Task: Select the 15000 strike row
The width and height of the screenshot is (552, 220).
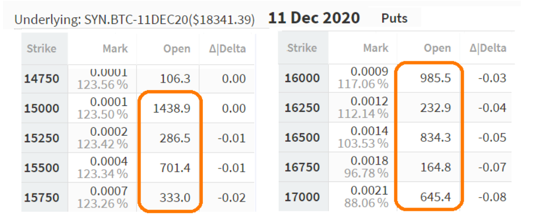Action: coord(138,108)
